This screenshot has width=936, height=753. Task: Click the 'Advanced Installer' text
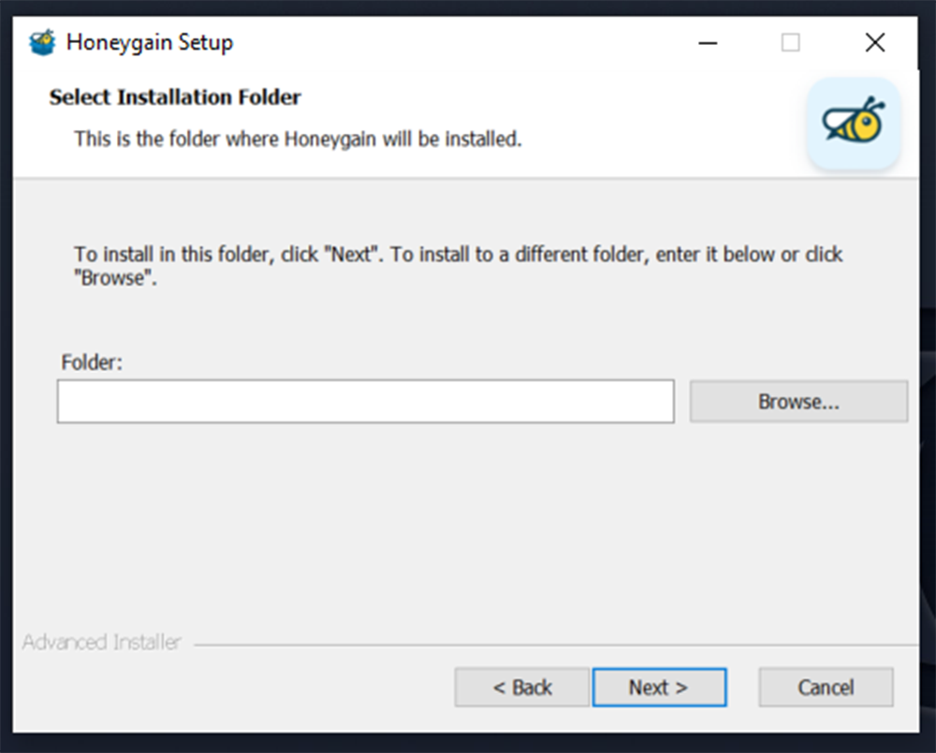point(101,642)
